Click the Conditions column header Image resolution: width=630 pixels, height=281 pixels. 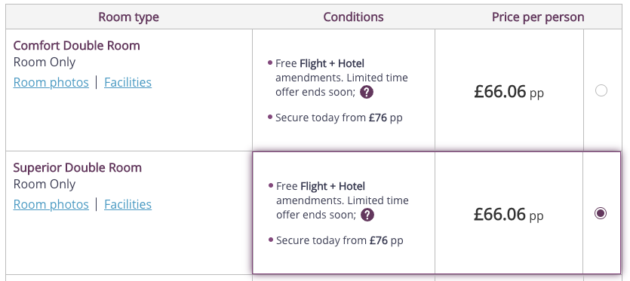point(353,17)
